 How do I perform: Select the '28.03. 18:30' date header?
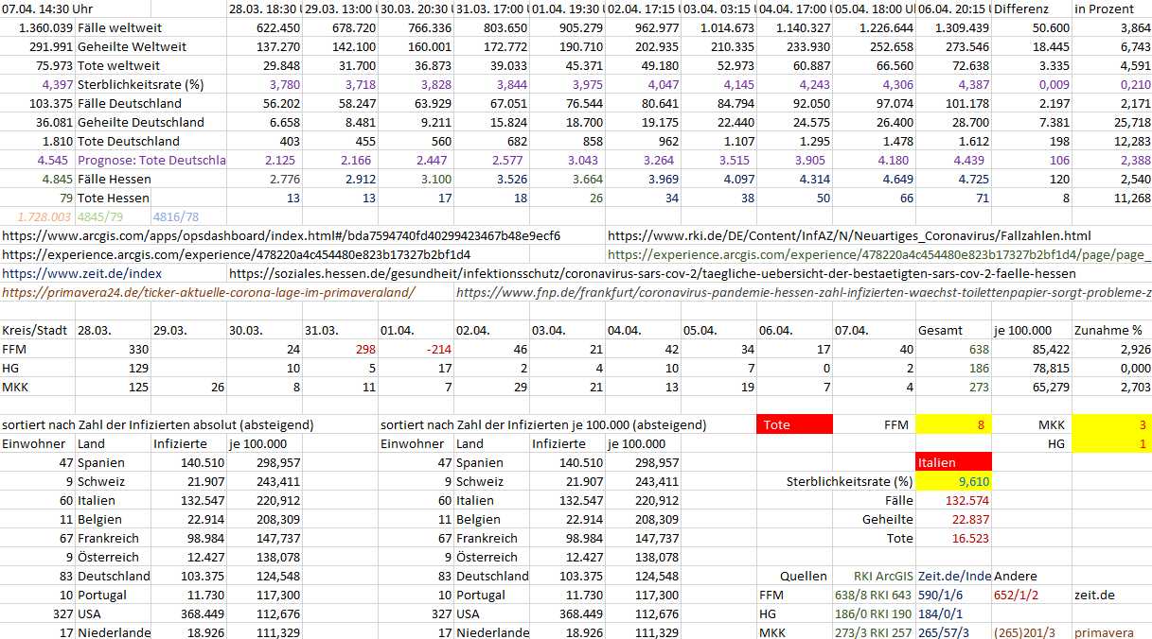click(x=265, y=9)
